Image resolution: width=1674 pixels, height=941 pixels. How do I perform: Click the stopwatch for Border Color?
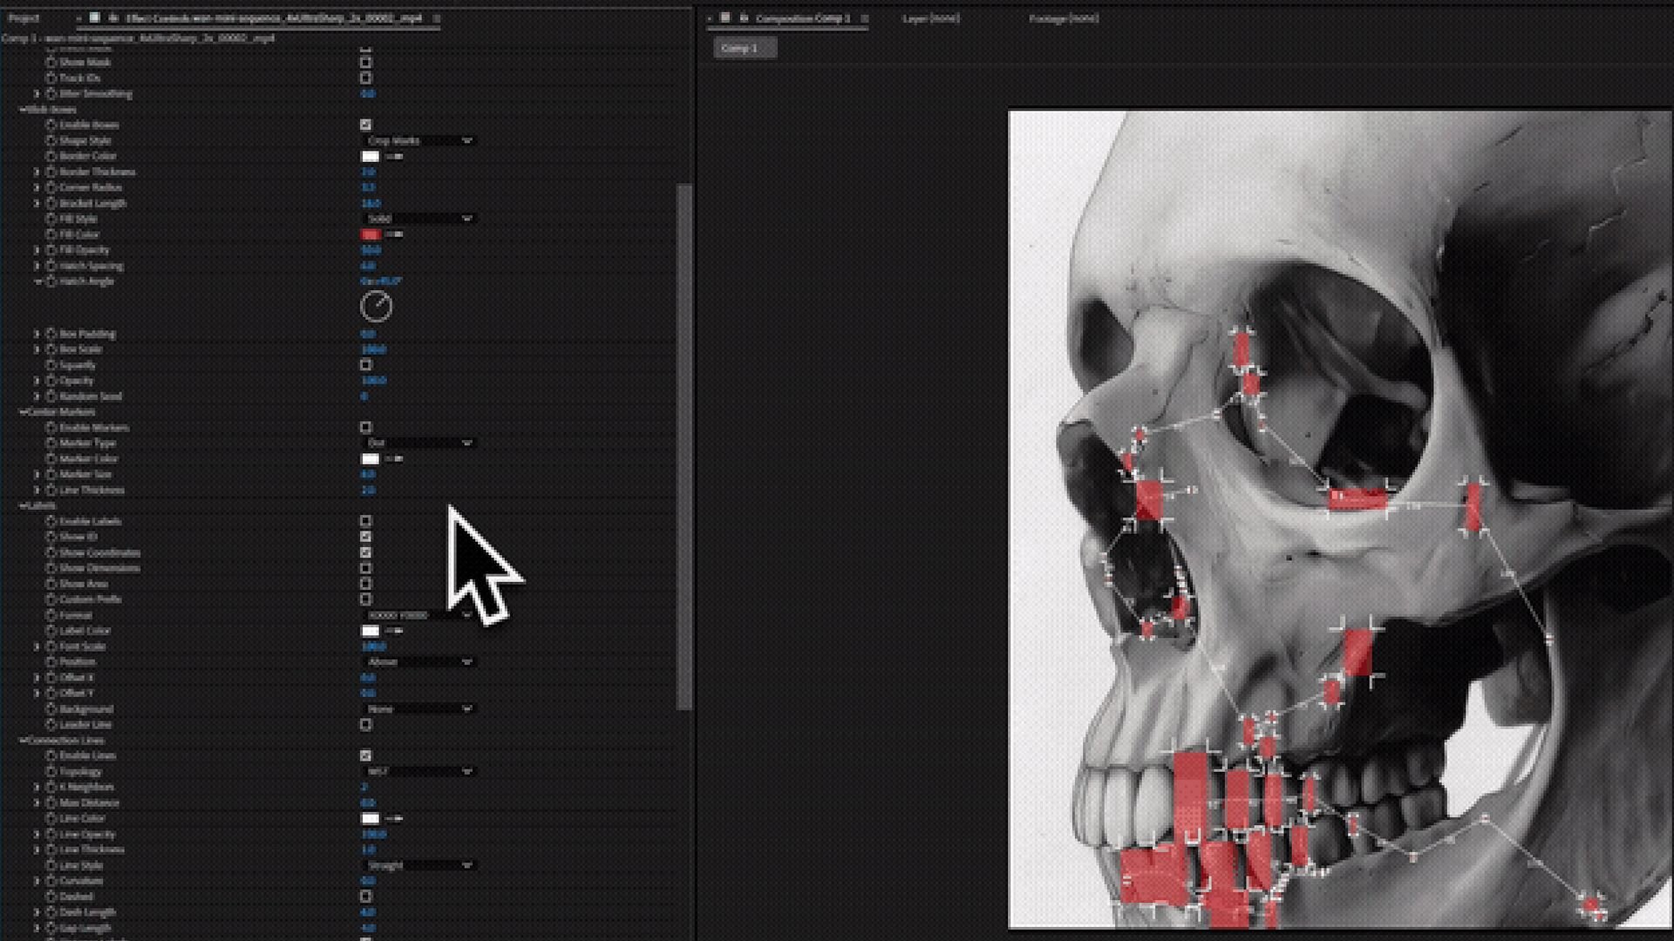(x=51, y=157)
